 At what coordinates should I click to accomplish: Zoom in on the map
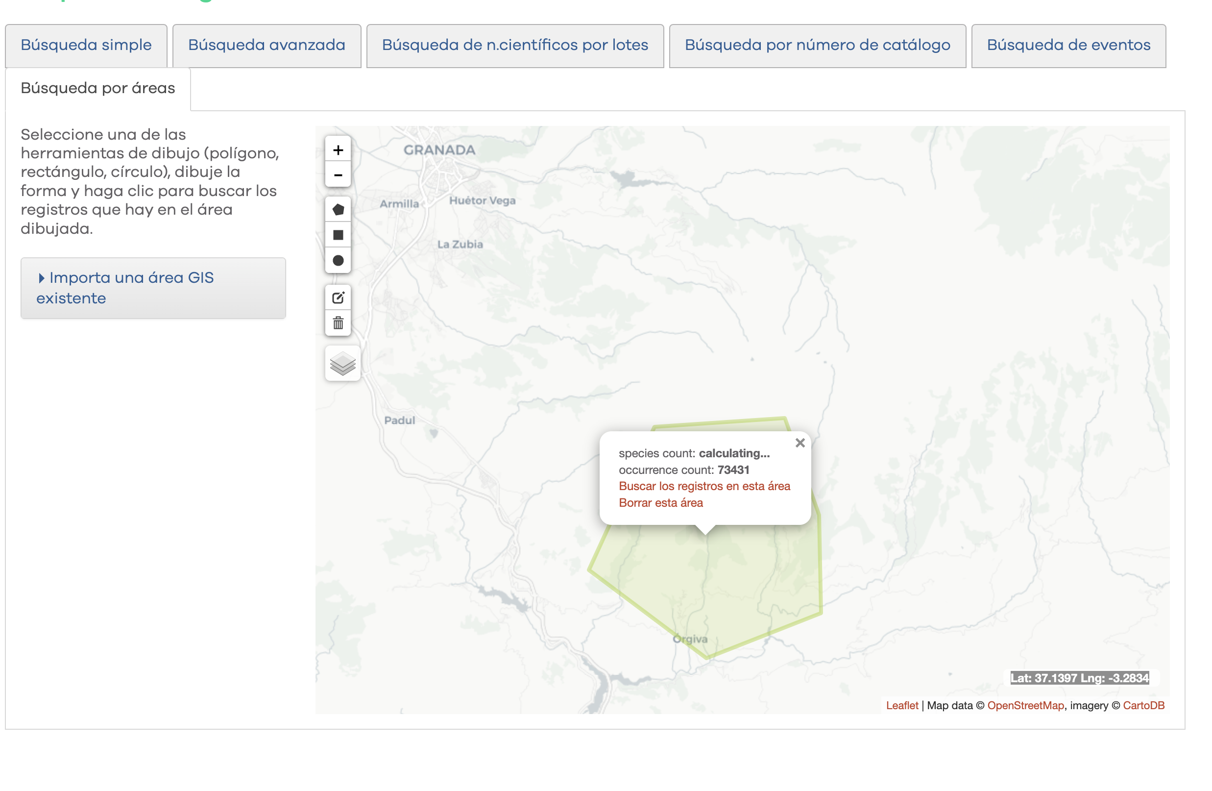click(338, 150)
